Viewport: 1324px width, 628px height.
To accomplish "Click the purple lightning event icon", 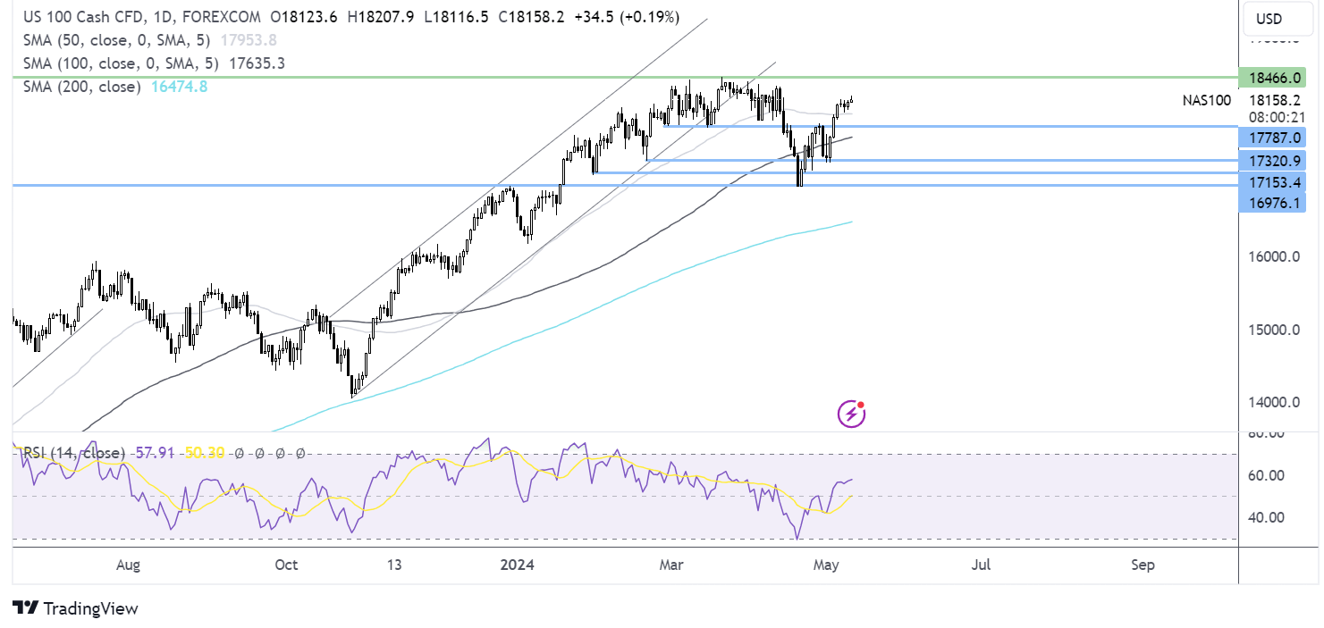I will (x=851, y=414).
